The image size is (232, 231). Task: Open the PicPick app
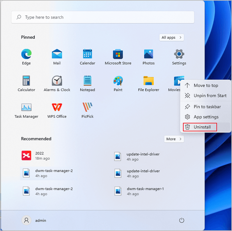coord(87,110)
